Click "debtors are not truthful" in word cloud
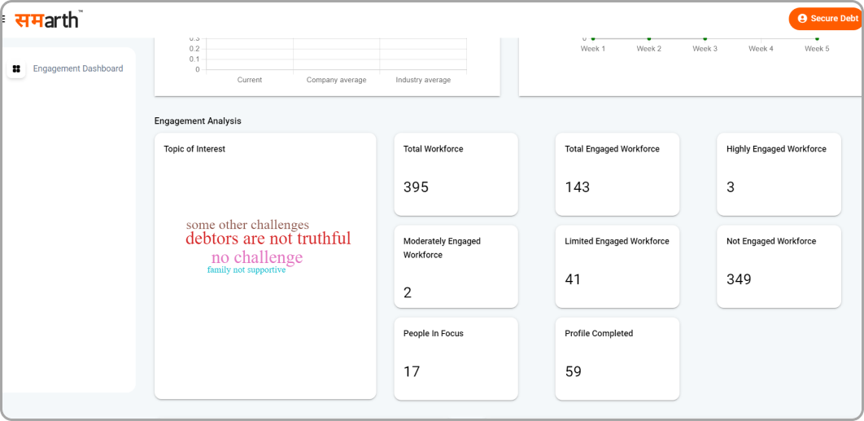Screen dimensions: 864x421 (x=268, y=239)
